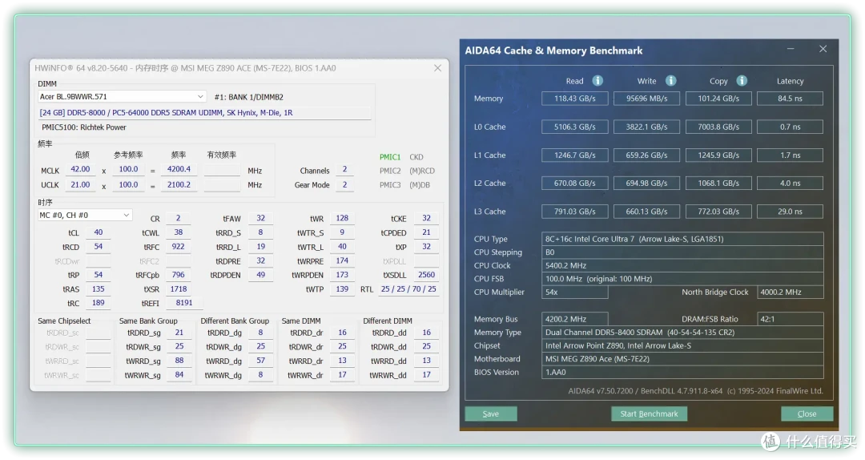This screenshot has width=865, height=460.
Task: Click the Gear Mode value 2
Action: pyautogui.click(x=344, y=184)
